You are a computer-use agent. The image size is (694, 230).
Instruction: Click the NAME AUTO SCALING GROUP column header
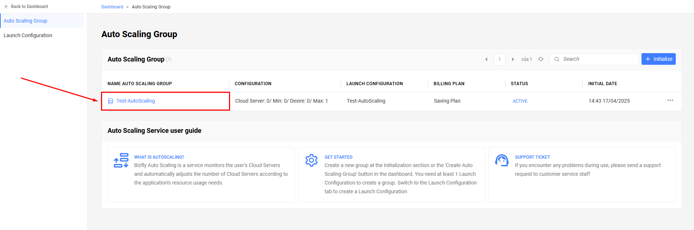140,84
